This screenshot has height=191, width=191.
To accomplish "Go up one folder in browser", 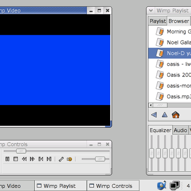I will coord(165,115).
